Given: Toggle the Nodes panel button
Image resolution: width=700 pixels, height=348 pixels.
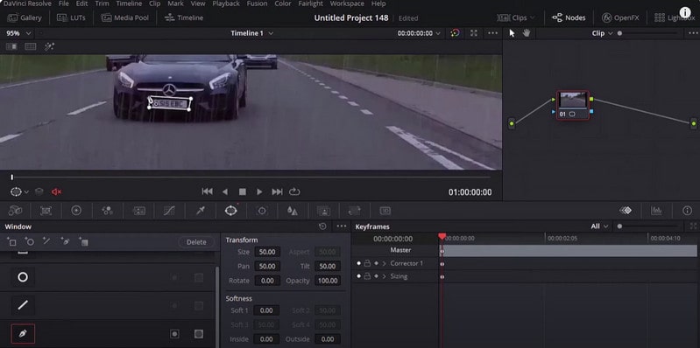Looking at the screenshot, I should [x=569, y=17].
